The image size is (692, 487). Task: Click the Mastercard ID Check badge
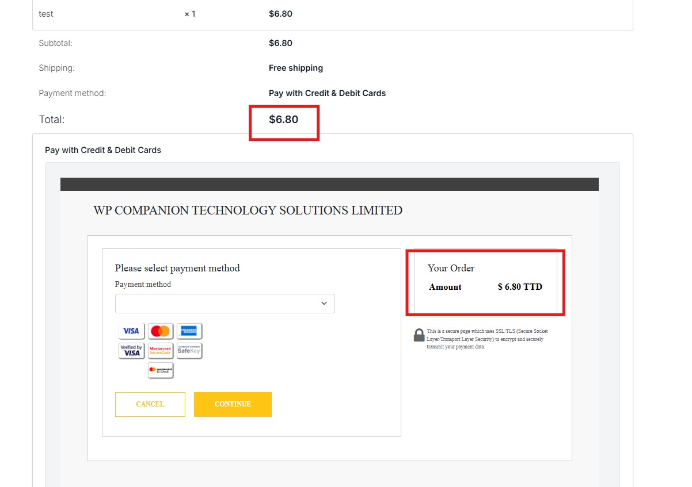[161, 370]
